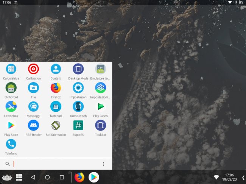
Task: Launch OmniSwitch
Action: 78,107
